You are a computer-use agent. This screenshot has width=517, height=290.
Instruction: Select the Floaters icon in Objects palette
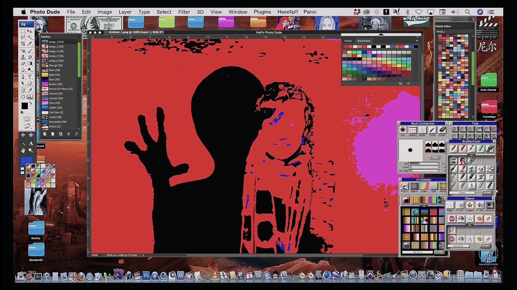pos(470,205)
